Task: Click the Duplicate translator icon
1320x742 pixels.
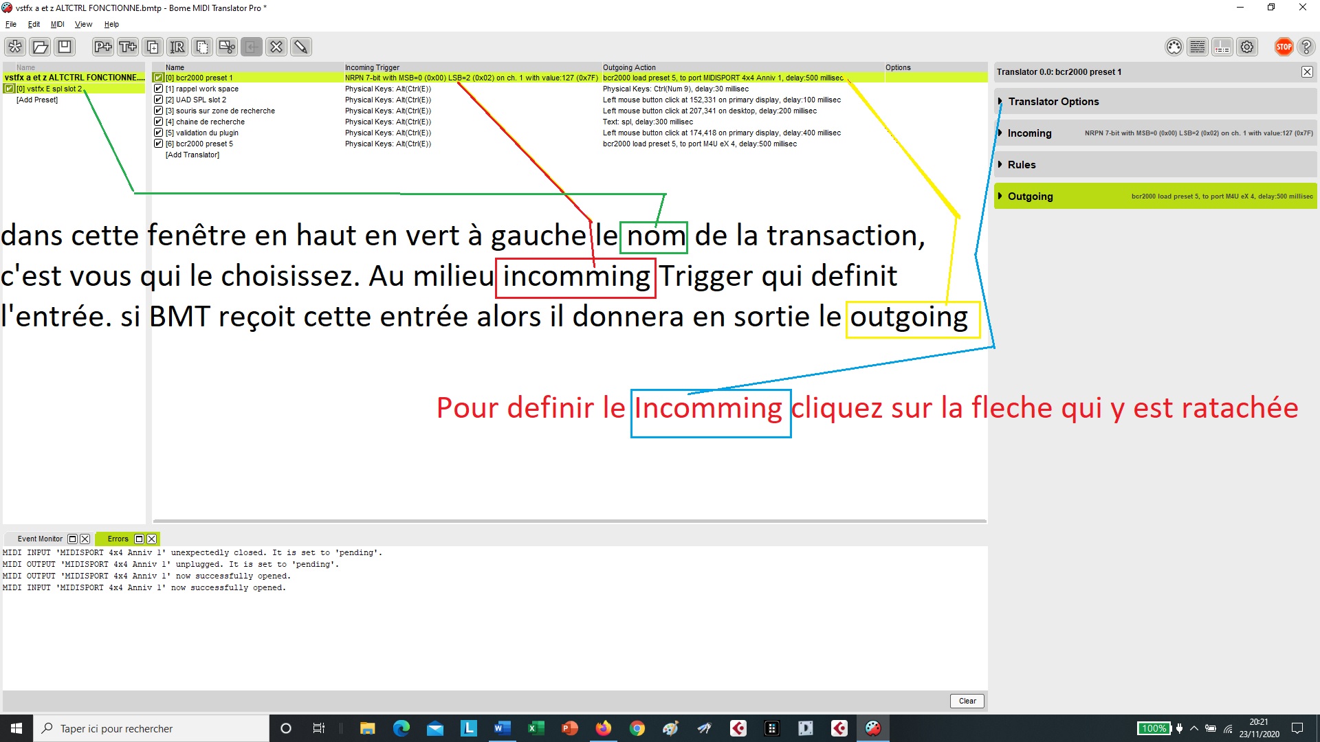Action: click(x=153, y=47)
